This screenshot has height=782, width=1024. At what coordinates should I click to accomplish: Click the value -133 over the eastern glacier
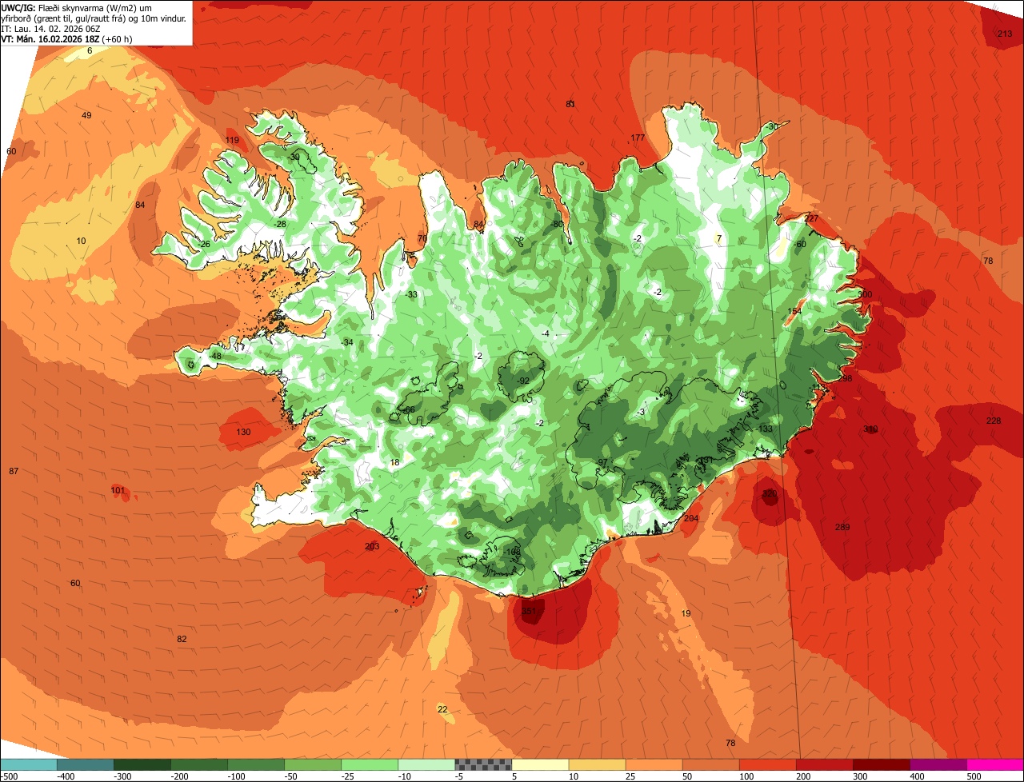click(x=765, y=429)
